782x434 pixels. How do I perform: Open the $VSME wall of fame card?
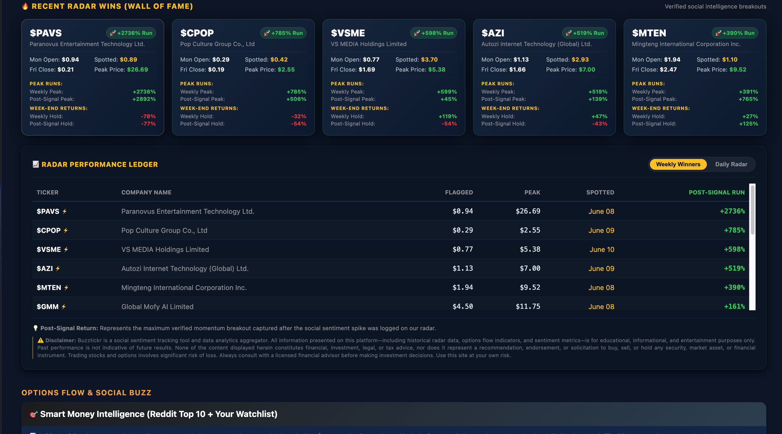pyautogui.click(x=394, y=77)
